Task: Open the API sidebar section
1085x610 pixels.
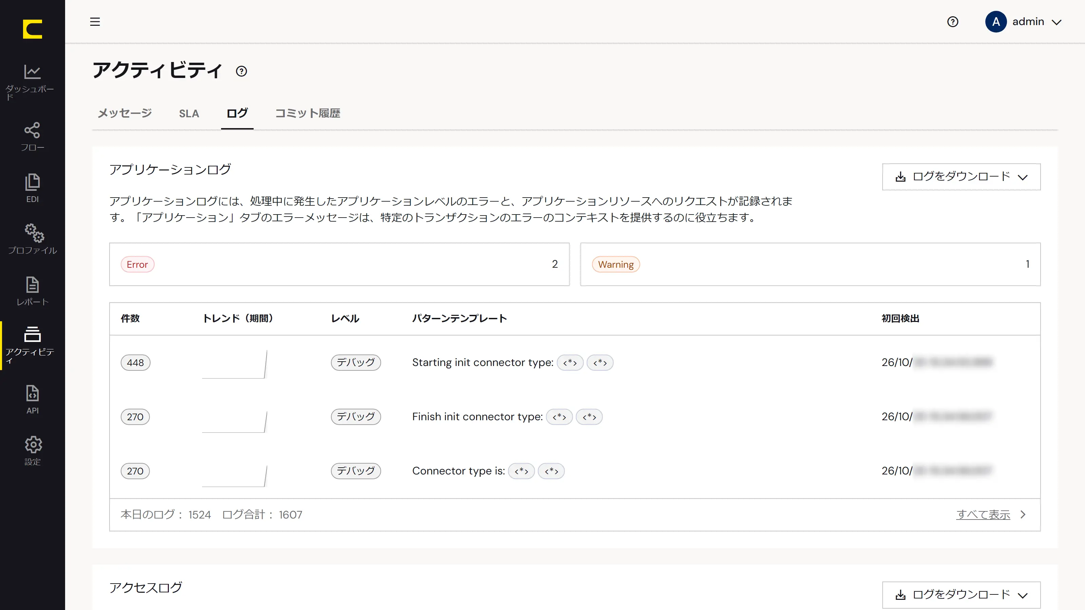Action: pos(33,400)
